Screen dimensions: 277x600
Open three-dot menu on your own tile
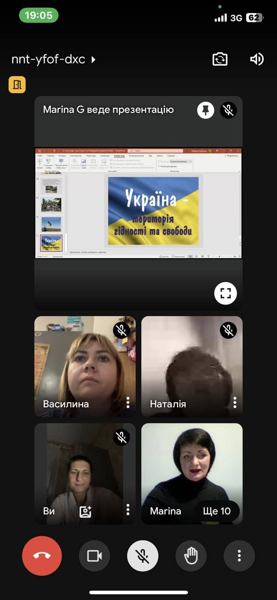(128, 510)
